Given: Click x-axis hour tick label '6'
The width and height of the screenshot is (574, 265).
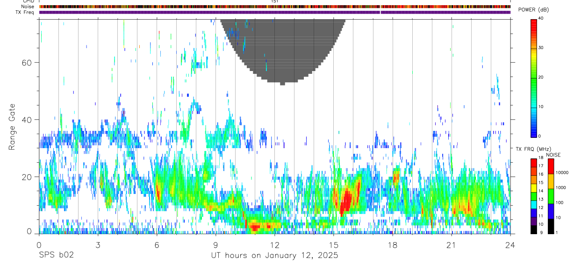Looking at the screenshot, I should (157, 245).
